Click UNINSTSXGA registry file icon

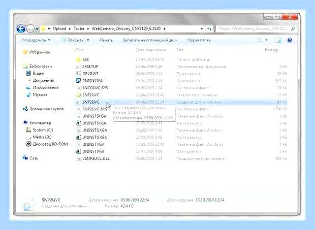pyautogui.click(x=78, y=123)
